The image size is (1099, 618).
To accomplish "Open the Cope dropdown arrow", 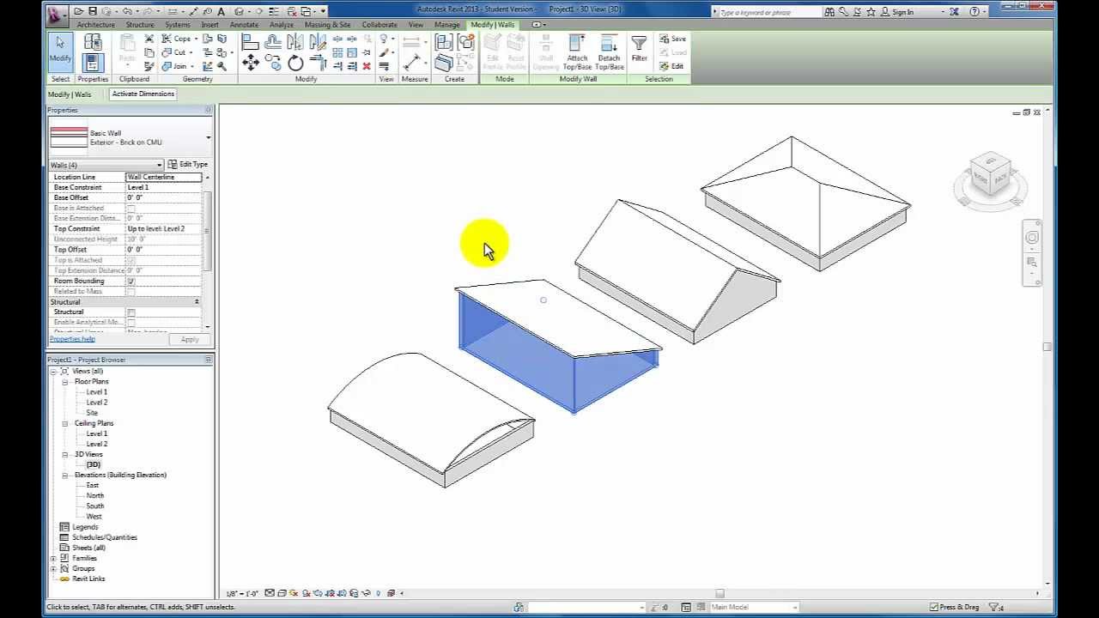I will (x=195, y=39).
